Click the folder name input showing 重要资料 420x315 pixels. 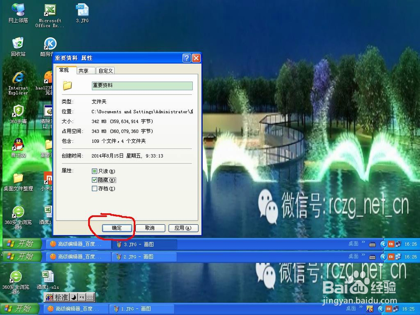(x=142, y=86)
